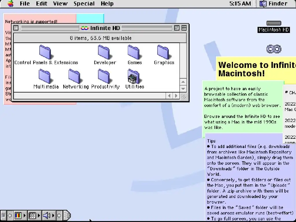The height and width of the screenshot is (222, 296).
Task: Open the Finder application menu
Action: coord(273,3)
